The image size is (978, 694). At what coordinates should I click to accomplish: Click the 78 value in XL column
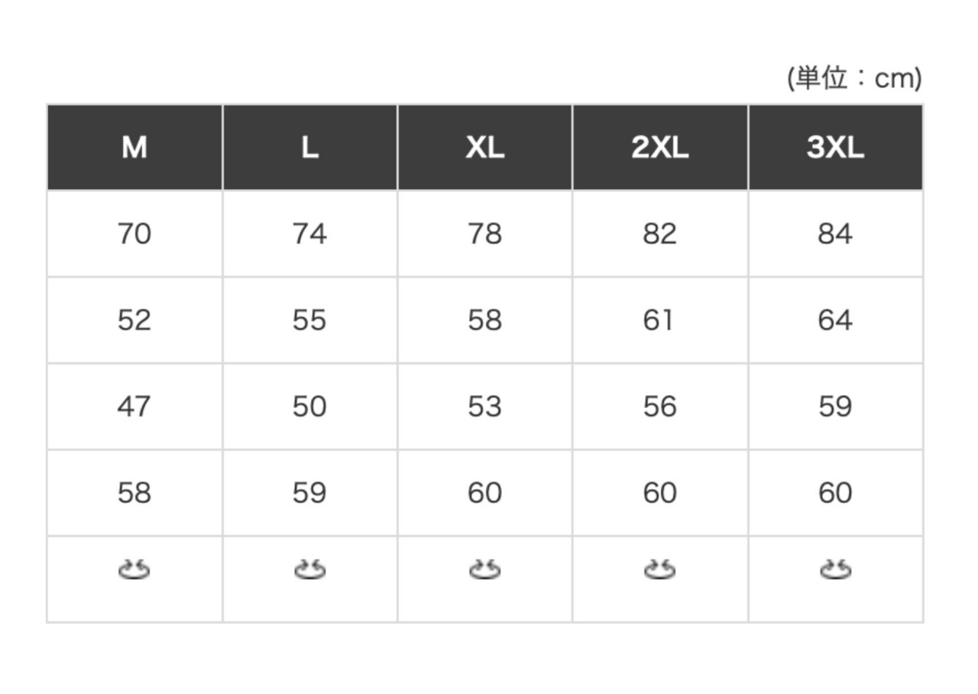pos(484,233)
